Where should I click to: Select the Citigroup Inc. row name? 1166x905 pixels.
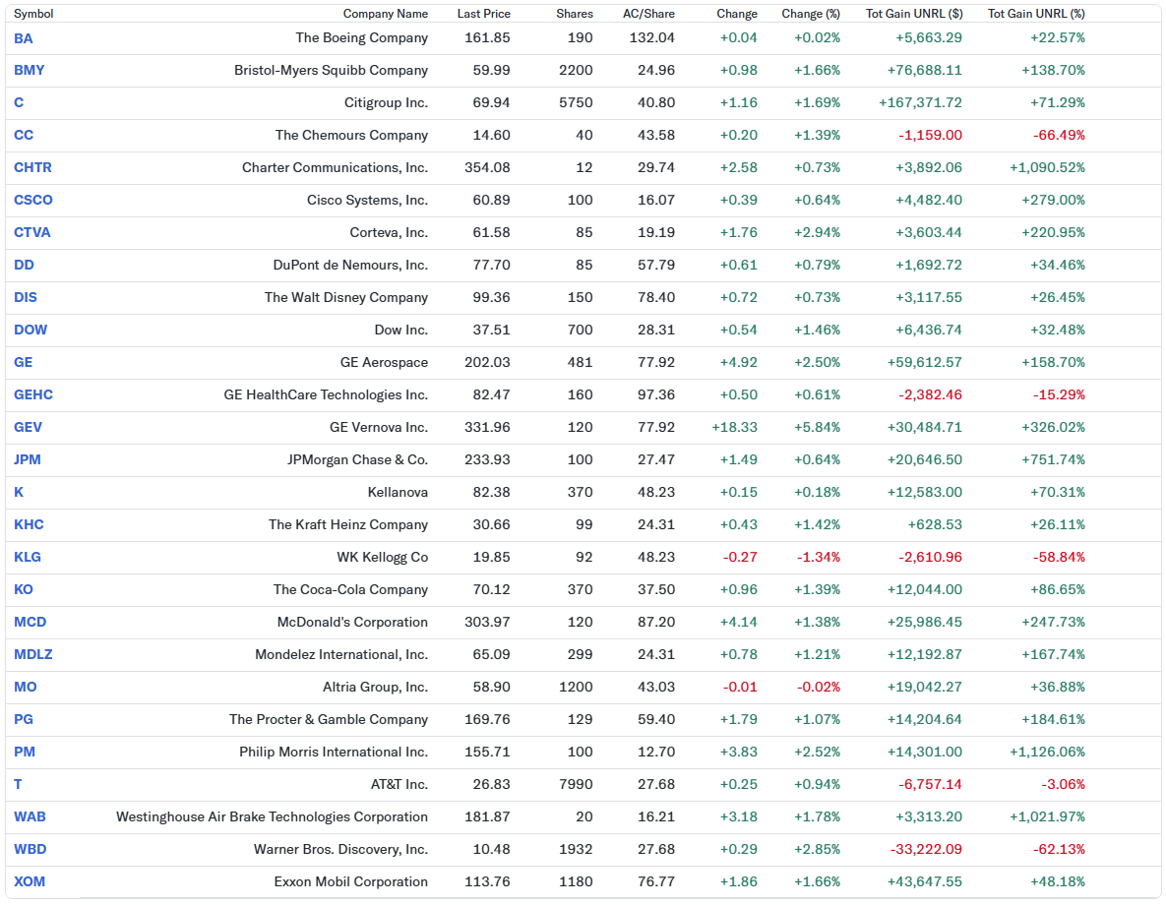386,102
